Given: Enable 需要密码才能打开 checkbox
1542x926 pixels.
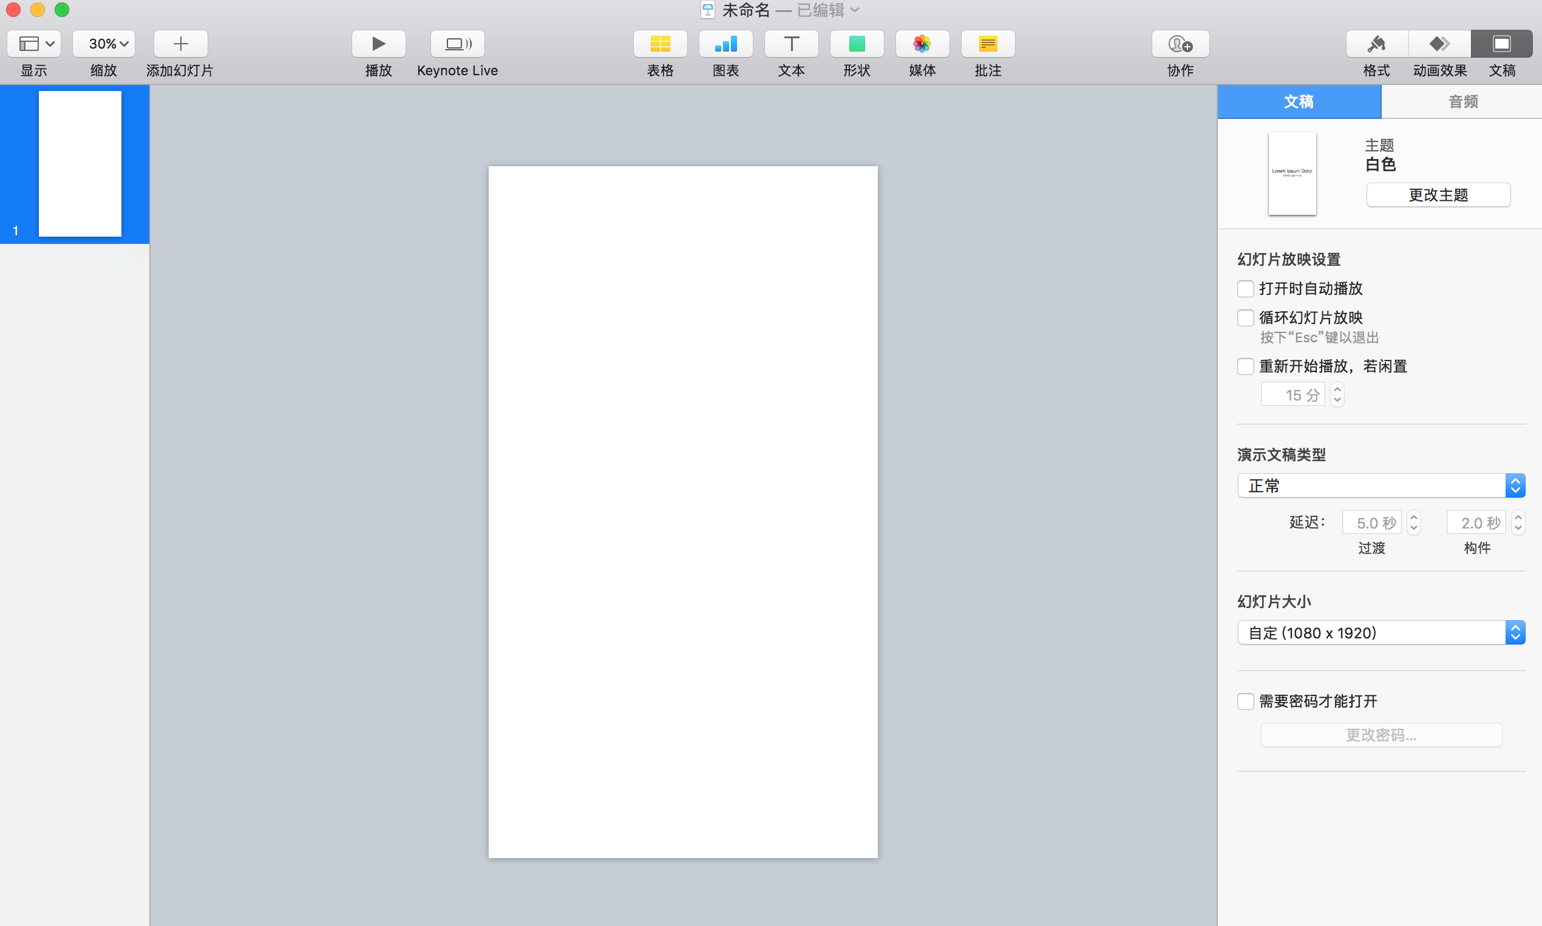Looking at the screenshot, I should coord(1246,701).
